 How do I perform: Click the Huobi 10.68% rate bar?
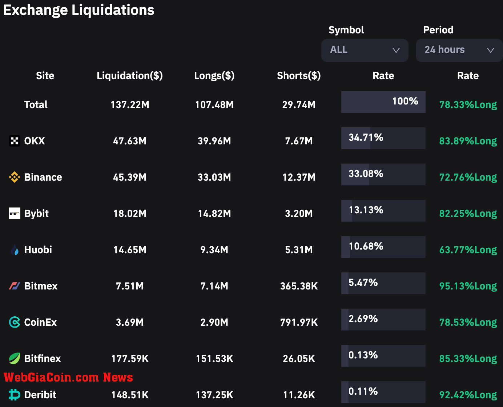383,247
